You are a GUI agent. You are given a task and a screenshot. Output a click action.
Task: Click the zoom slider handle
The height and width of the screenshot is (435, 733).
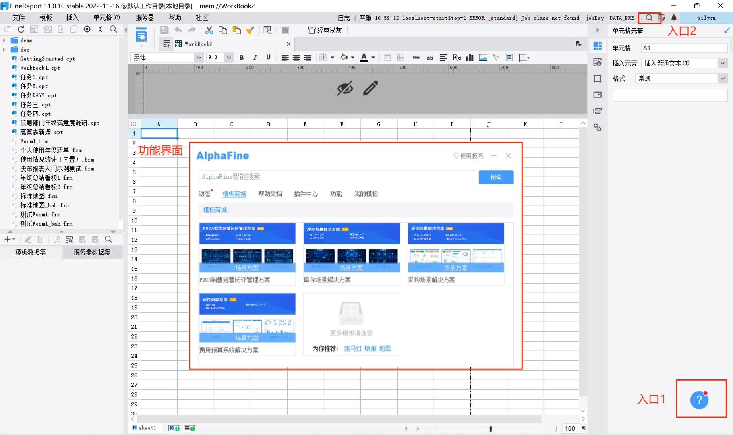(x=491, y=429)
